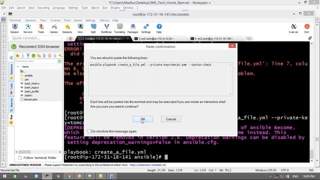
Task: Click the file list scroll-left arrow
Action: click(x=16, y=152)
